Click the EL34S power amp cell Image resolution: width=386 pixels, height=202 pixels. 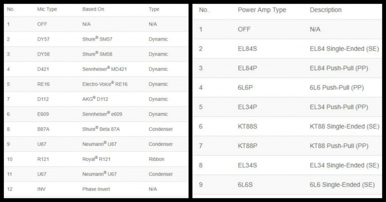pos(248,165)
